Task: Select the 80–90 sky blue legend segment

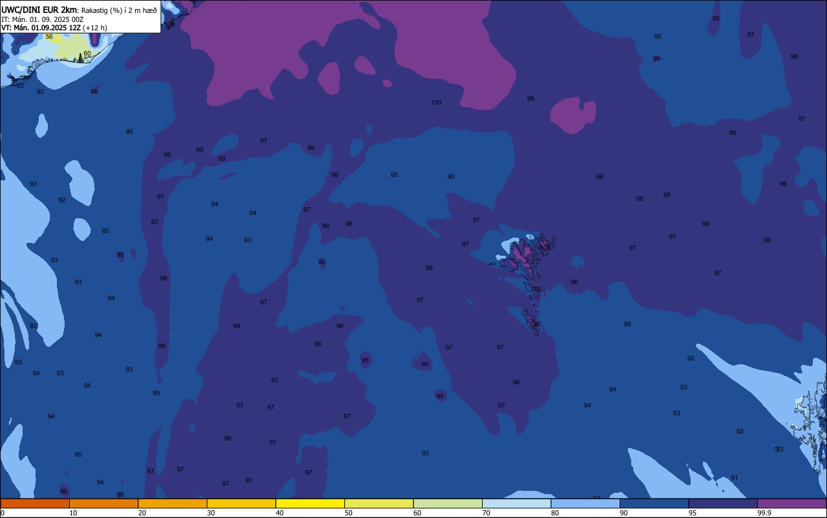Action: [x=585, y=503]
